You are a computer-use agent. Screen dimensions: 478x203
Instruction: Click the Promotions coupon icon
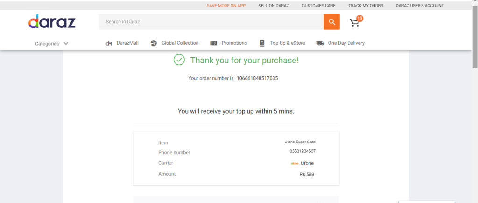tap(214, 43)
